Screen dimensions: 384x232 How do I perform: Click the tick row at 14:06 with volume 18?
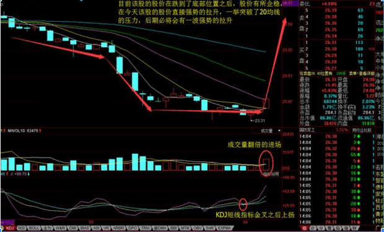pyautogui.click(x=337, y=216)
